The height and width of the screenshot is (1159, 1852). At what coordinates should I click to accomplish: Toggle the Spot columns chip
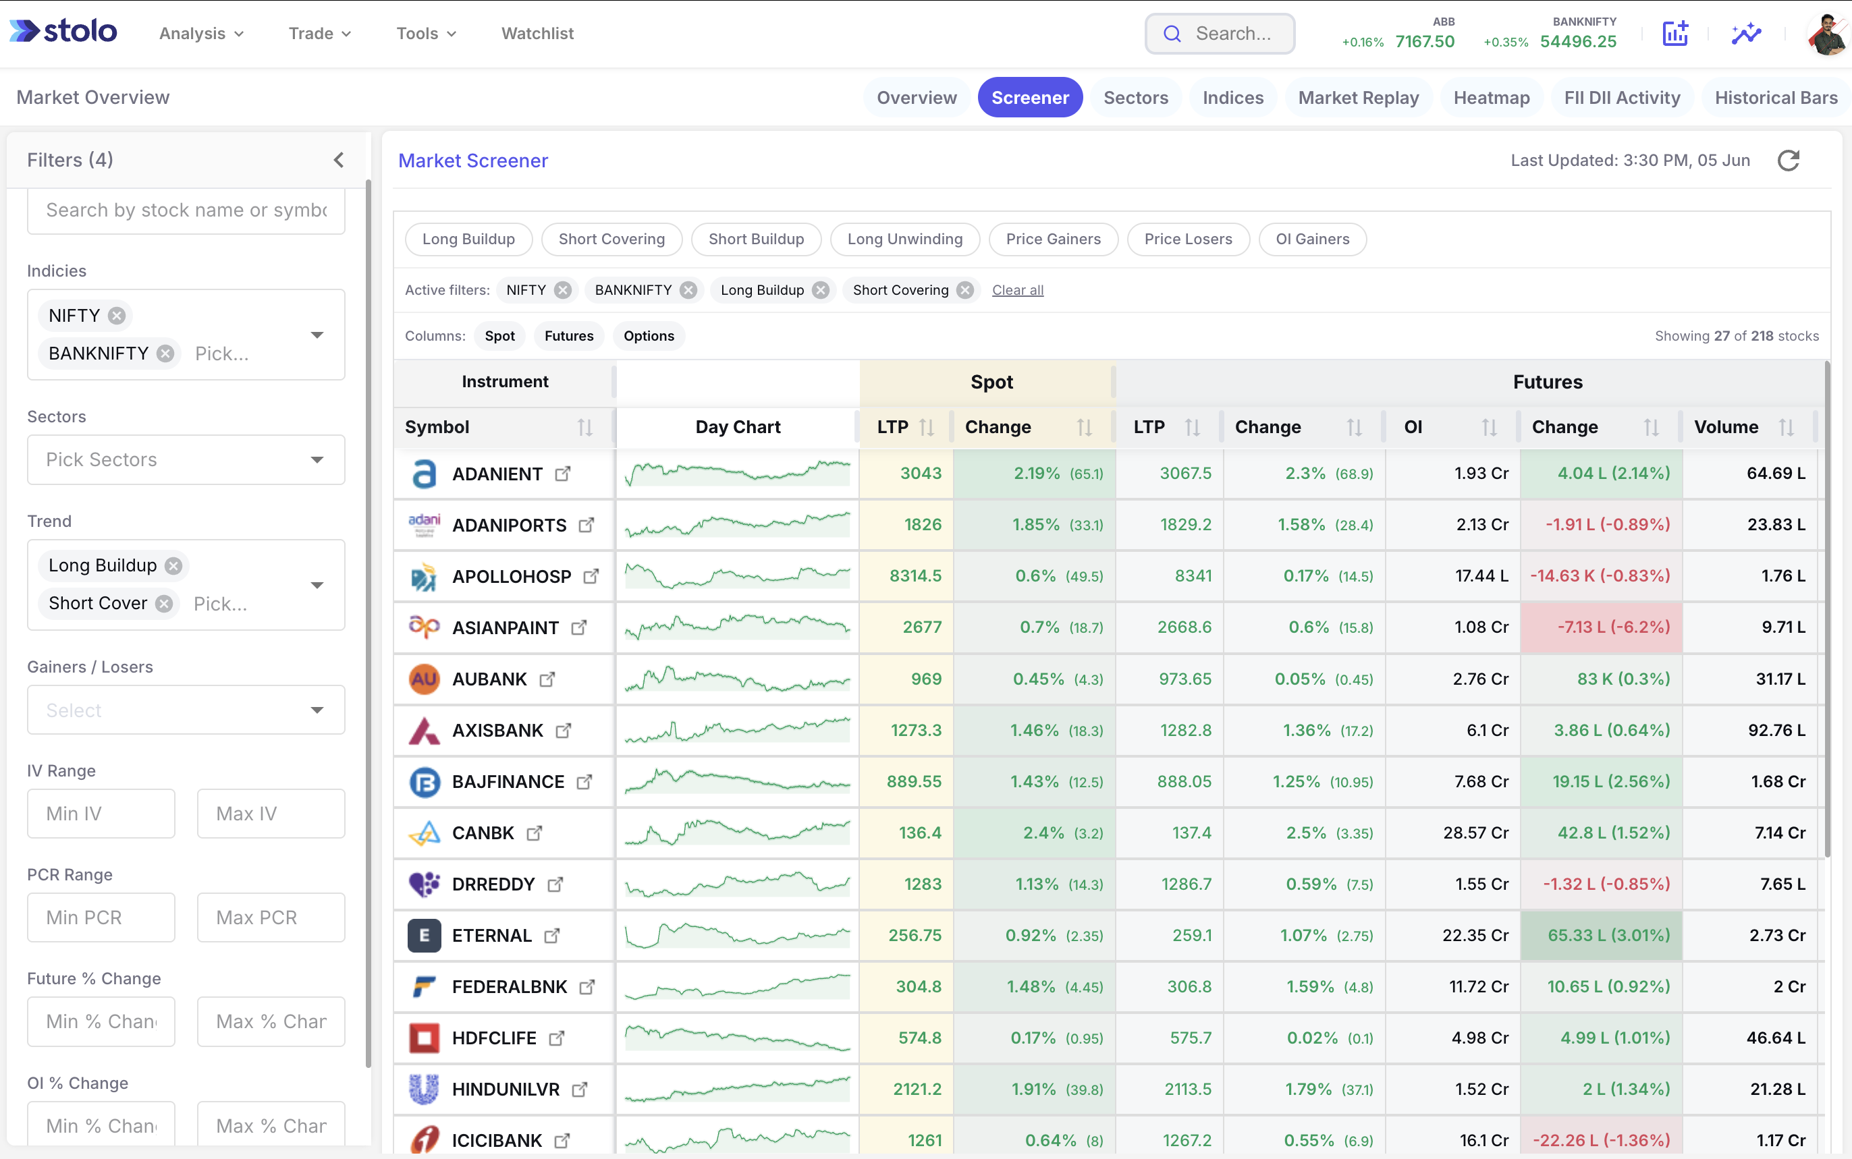click(500, 336)
